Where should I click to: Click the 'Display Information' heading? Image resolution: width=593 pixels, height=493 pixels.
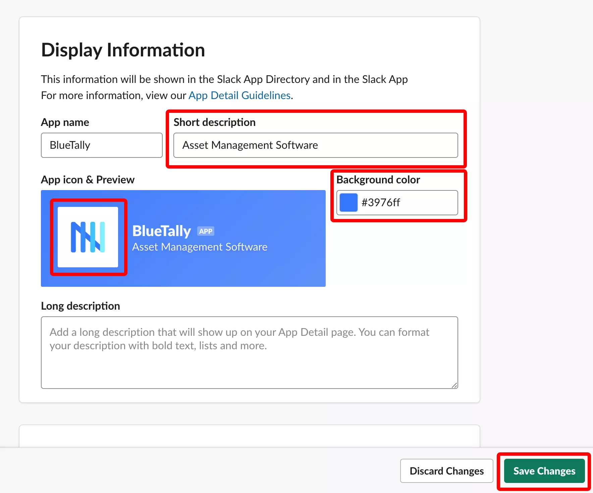pos(123,50)
